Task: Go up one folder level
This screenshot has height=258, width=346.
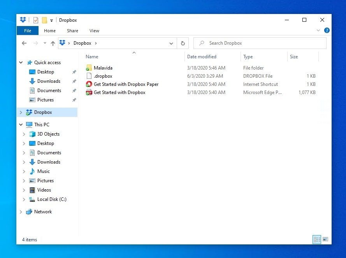Action: [53, 43]
